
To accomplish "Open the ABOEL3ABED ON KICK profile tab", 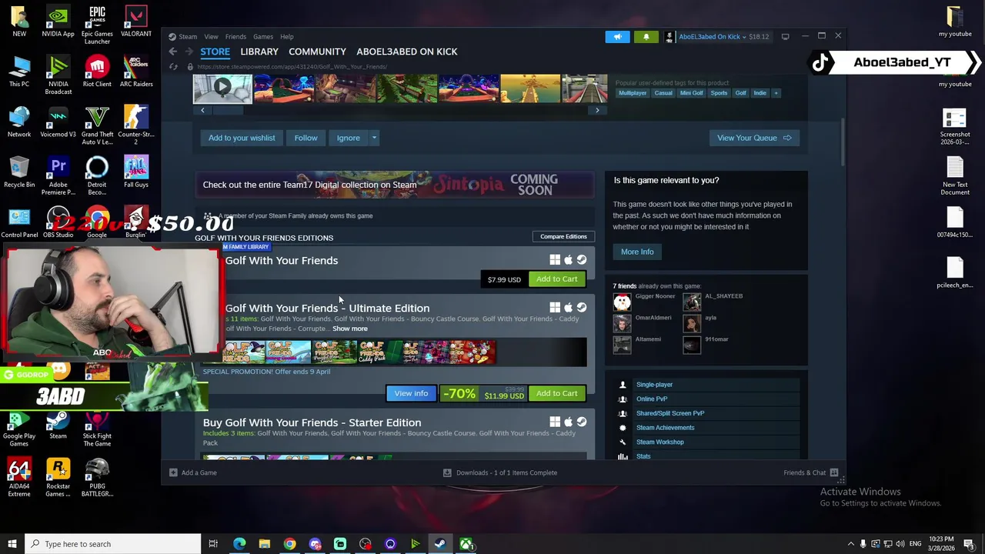I will point(407,52).
